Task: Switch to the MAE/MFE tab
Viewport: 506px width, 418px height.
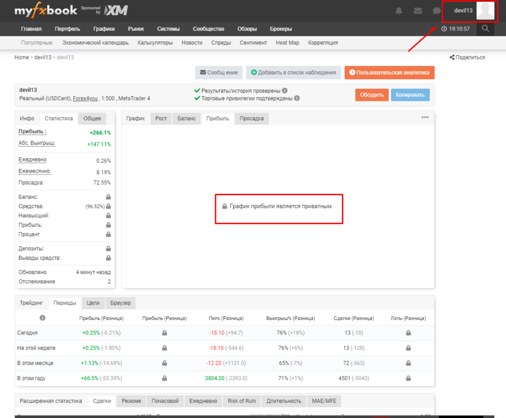Action: [x=324, y=401]
